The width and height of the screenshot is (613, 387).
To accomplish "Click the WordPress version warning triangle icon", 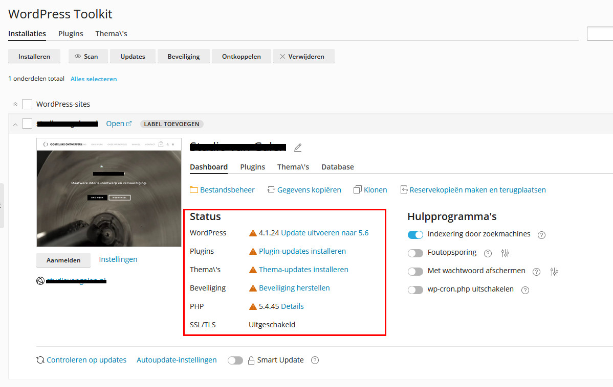I will (253, 233).
